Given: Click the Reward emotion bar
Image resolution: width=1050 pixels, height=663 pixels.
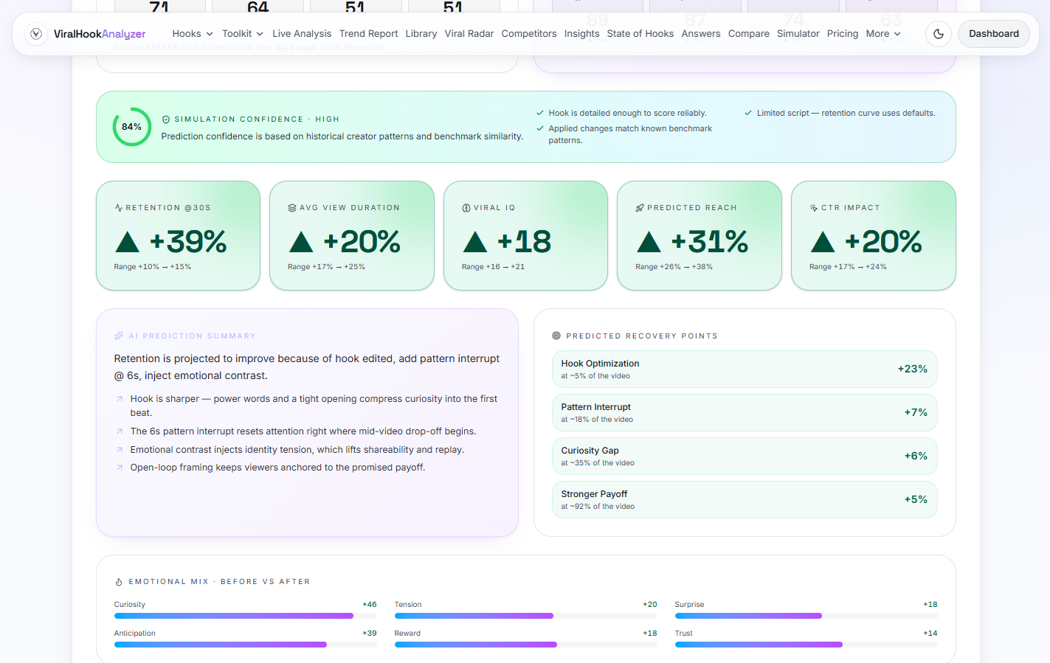Looking at the screenshot, I should pos(525,645).
